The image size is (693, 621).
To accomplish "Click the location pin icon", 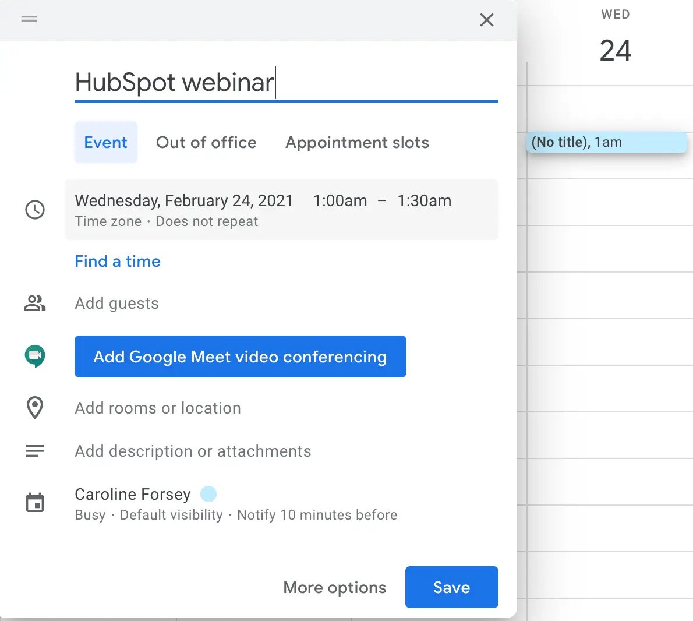I will tap(35, 408).
